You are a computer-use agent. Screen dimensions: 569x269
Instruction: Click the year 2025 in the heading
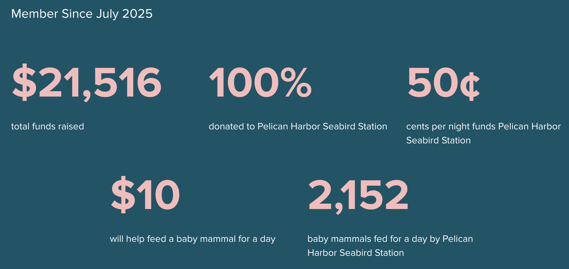click(137, 14)
